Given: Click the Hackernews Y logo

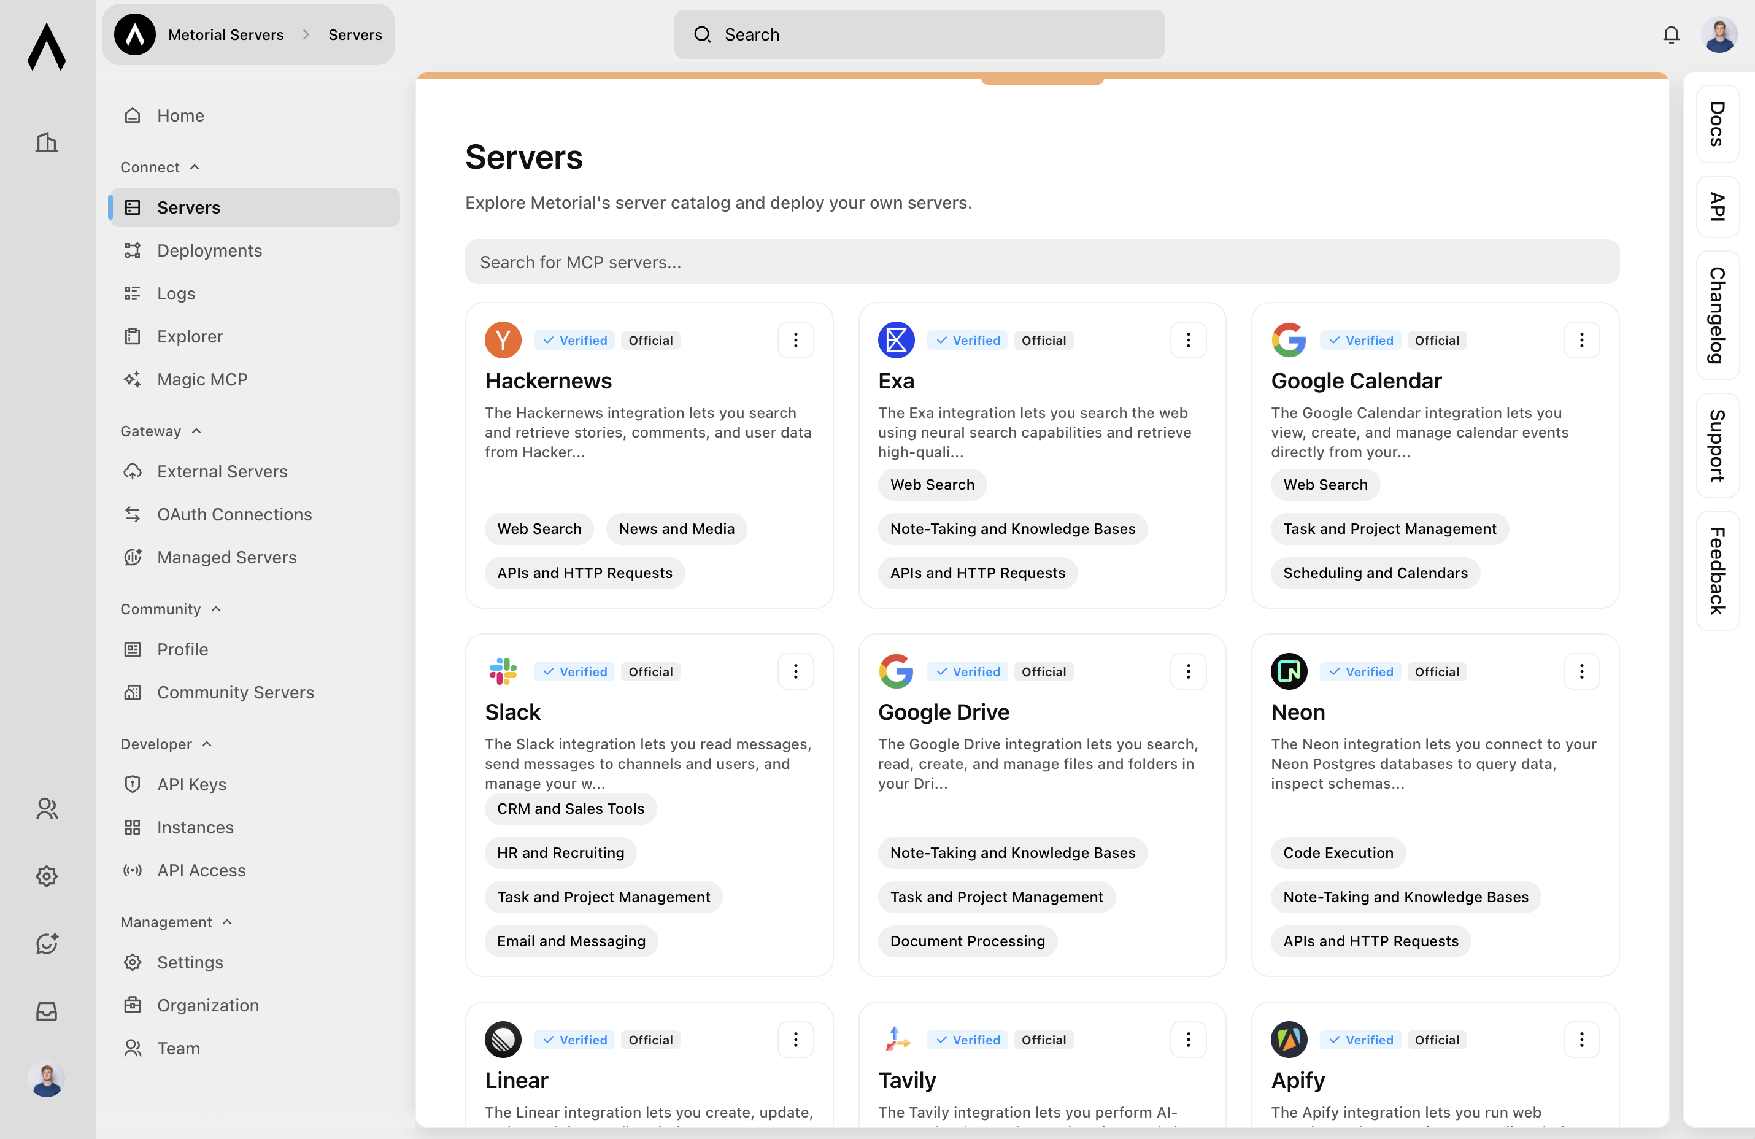Looking at the screenshot, I should pyautogui.click(x=503, y=340).
